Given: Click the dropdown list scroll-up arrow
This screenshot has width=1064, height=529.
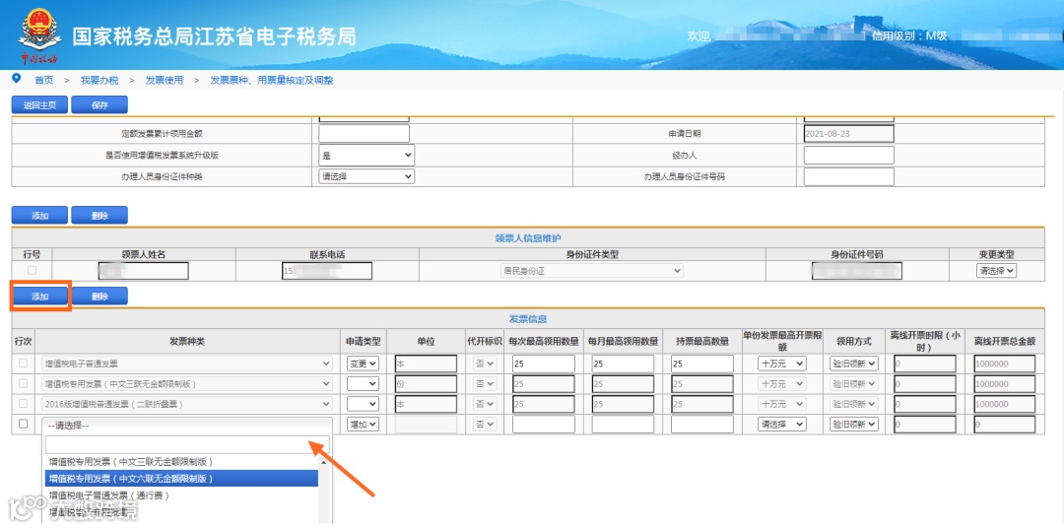Looking at the screenshot, I should 324,461.
